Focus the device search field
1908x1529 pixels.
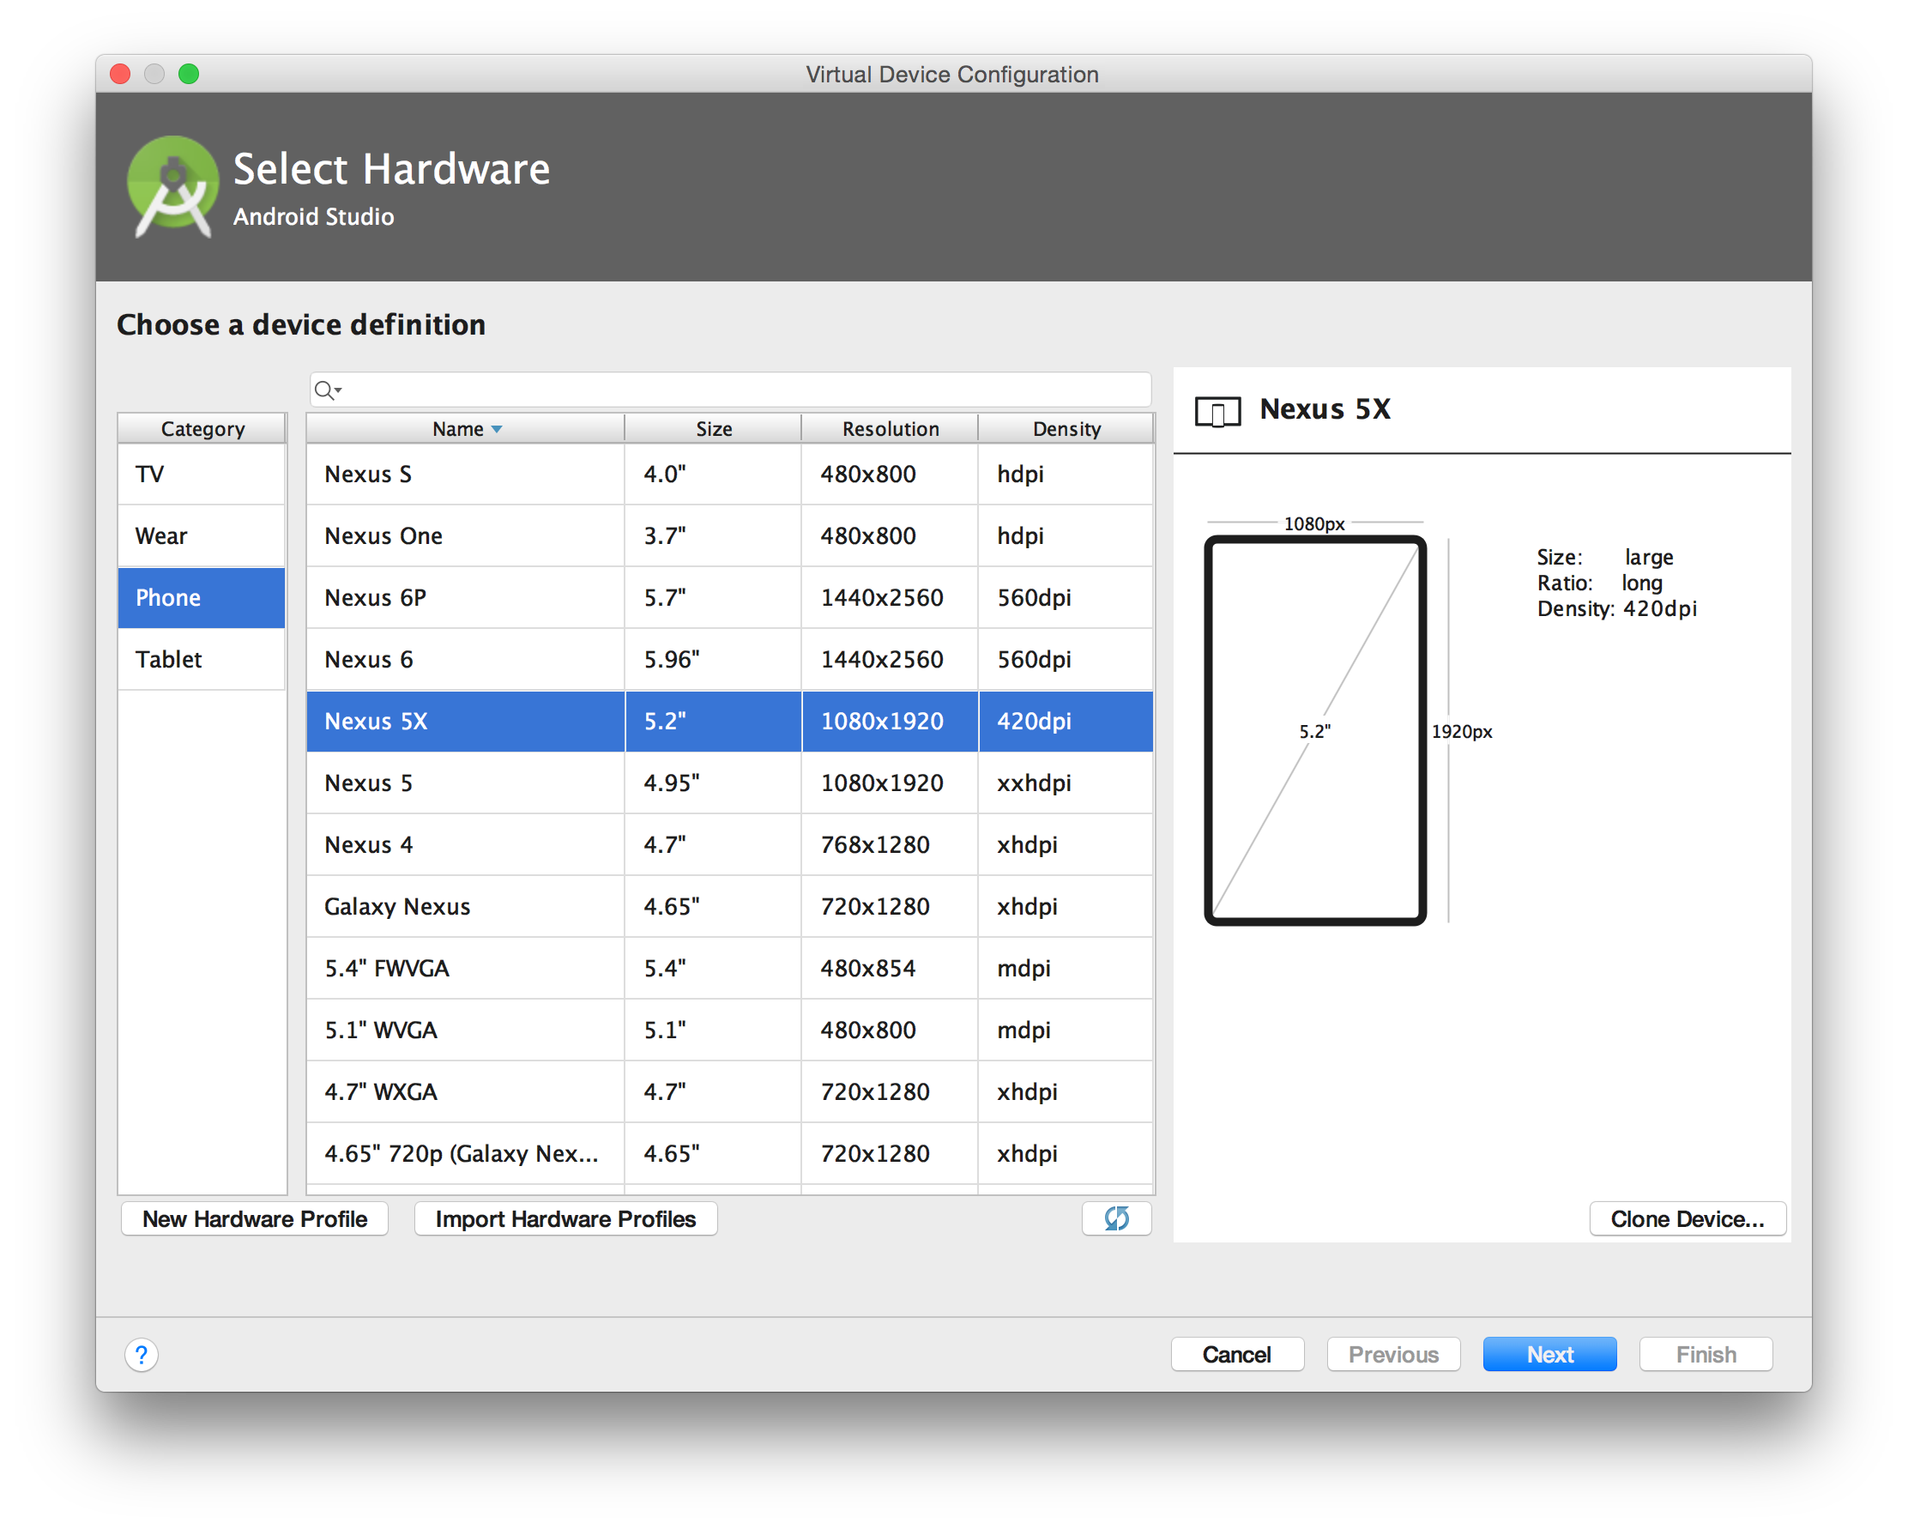730,390
